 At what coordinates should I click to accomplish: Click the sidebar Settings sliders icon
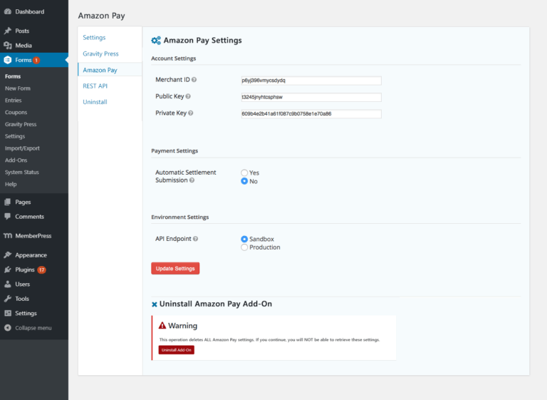coord(8,313)
